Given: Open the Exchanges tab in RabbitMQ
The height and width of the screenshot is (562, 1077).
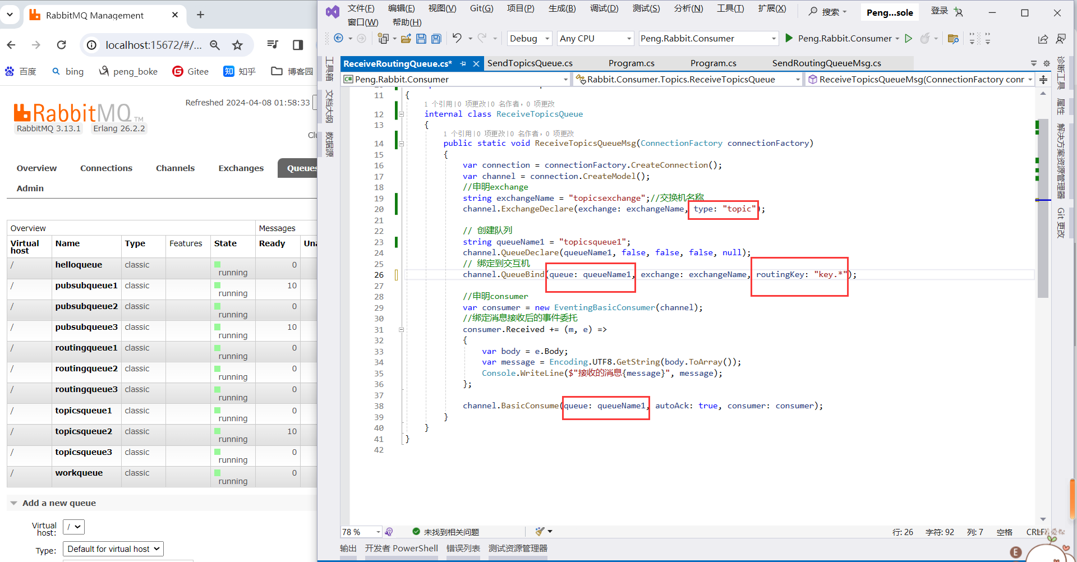Looking at the screenshot, I should [x=241, y=168].
